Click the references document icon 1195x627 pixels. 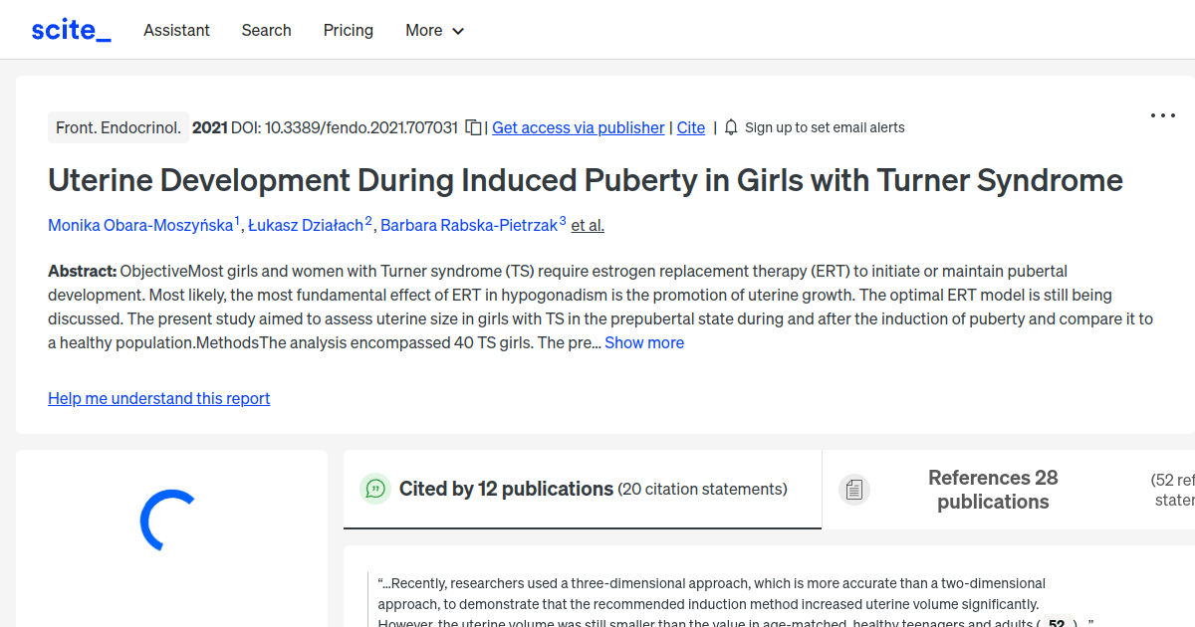[853, 489]
